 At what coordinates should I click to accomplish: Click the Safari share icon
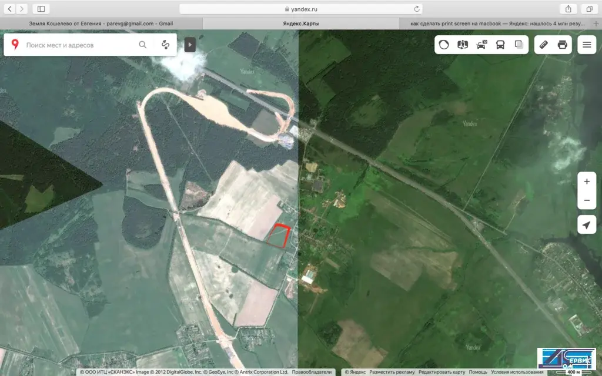pos(568,9)
